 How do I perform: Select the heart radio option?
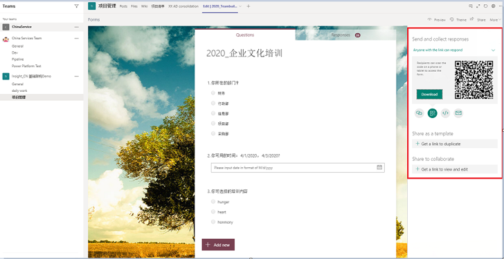(x=213, y=211)
